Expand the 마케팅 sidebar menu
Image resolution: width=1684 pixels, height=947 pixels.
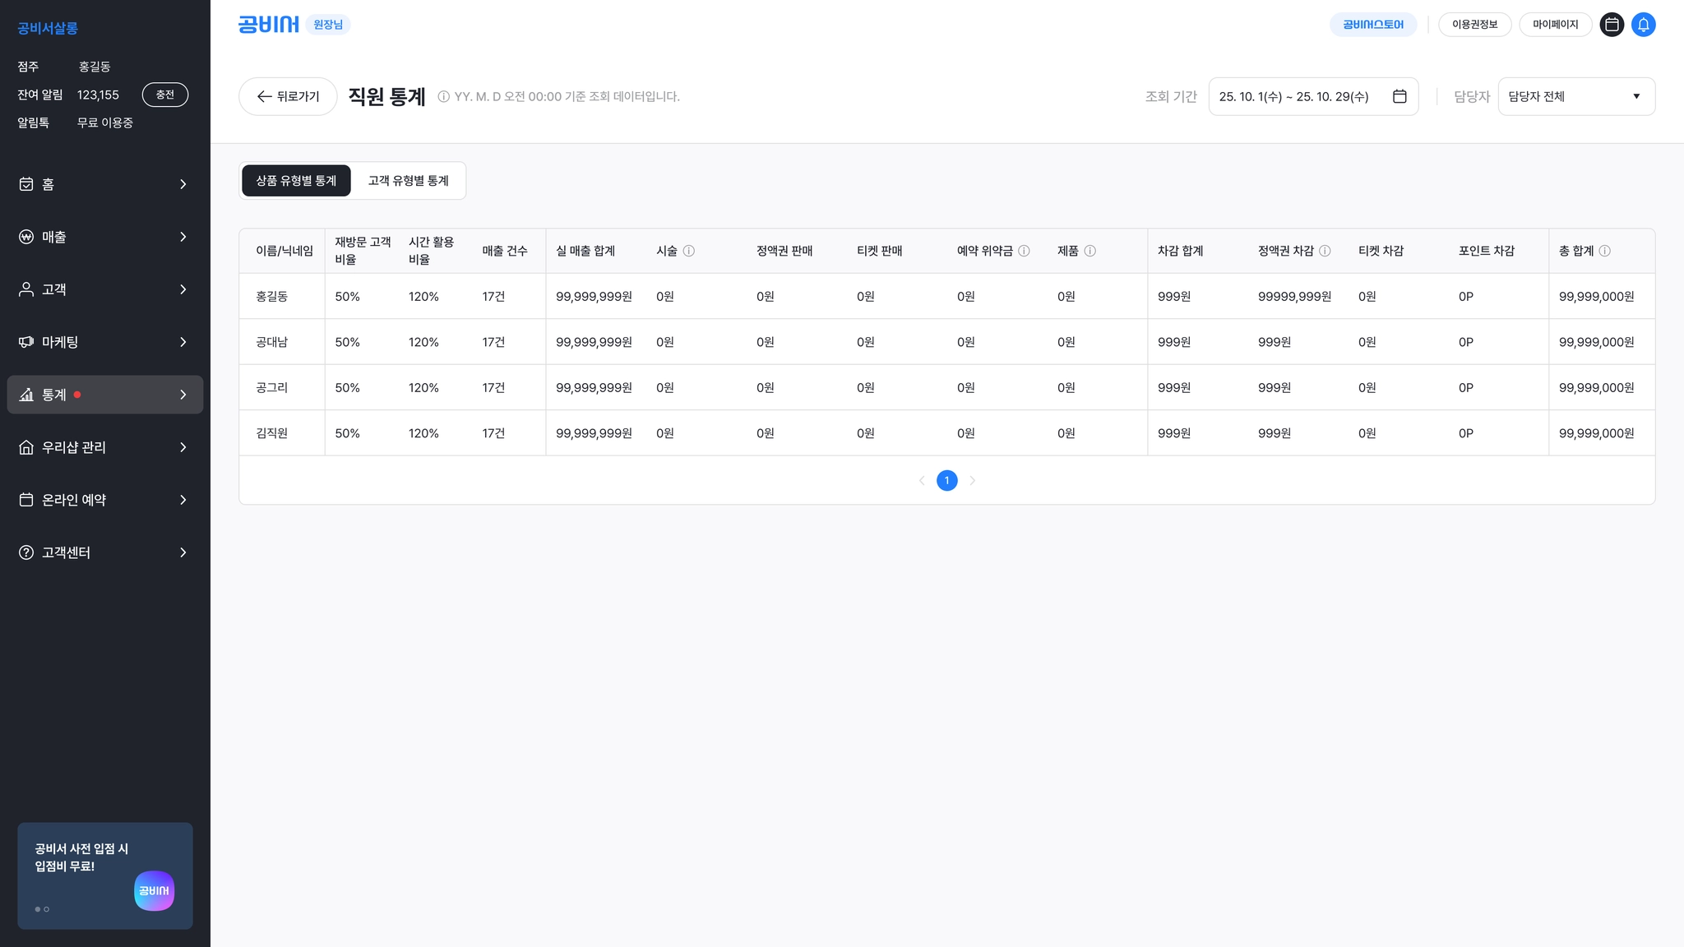coord(104,342)
